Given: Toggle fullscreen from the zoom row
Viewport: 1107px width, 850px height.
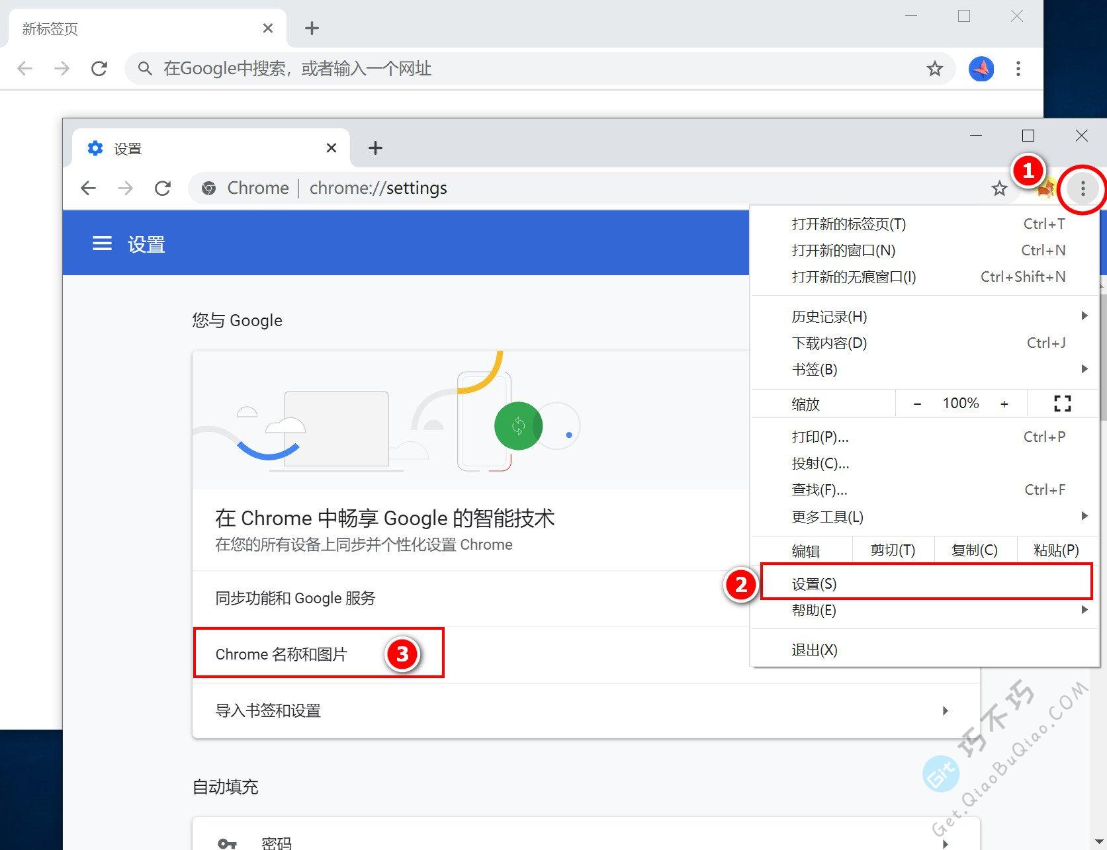Looking at the screenshot, I should 1062,404.
